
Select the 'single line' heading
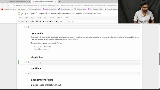(37, 57)
